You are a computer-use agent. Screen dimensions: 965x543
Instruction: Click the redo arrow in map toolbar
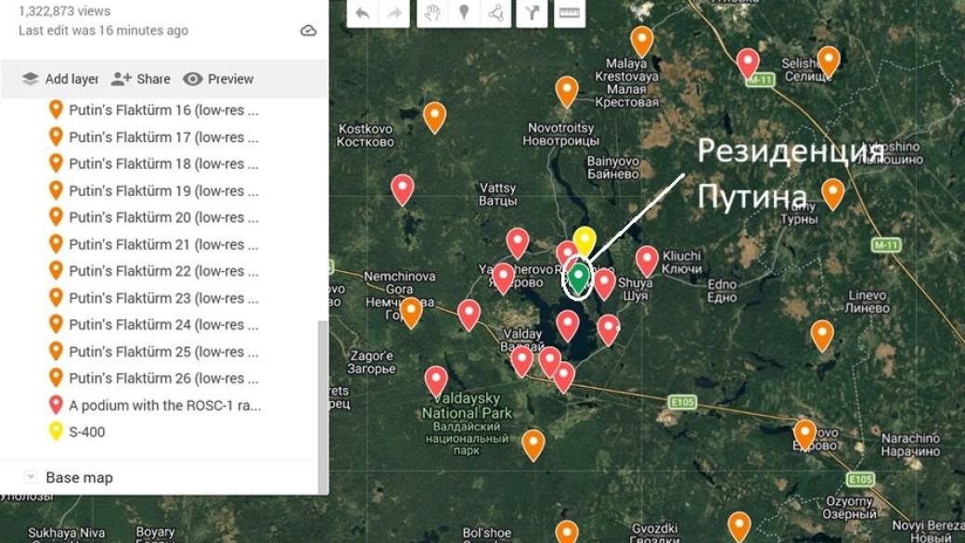point(394,13)
